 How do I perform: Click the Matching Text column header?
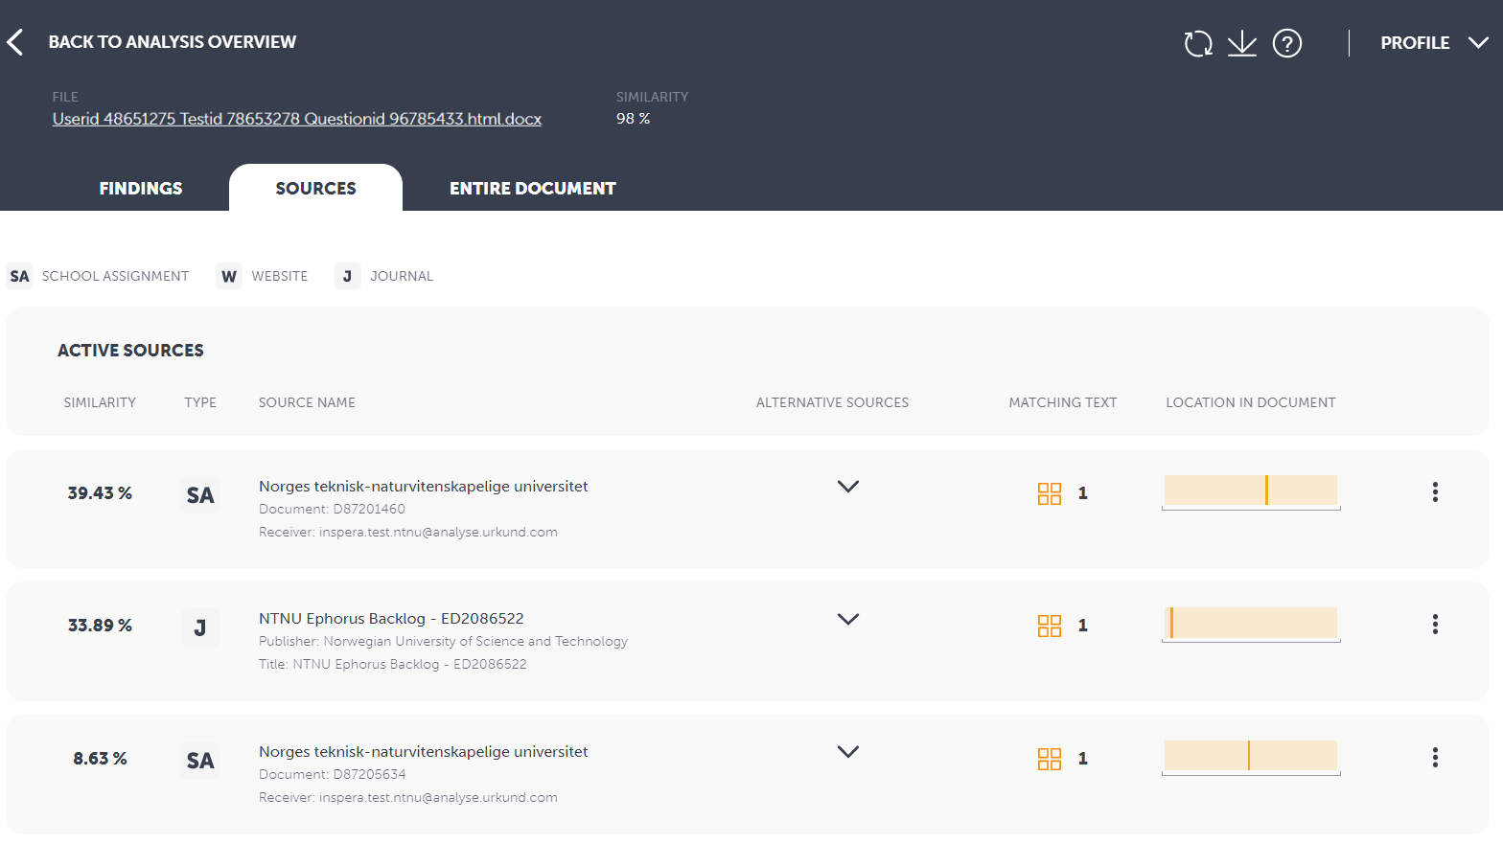[x=1063, y=402]
